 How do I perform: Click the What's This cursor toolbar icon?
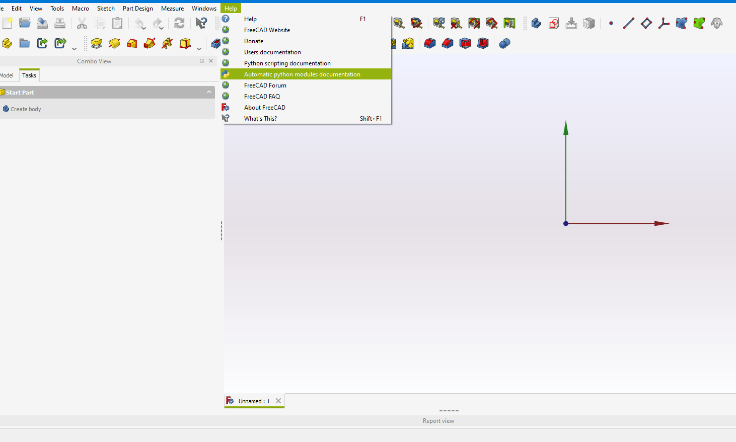tap(201, 23)
